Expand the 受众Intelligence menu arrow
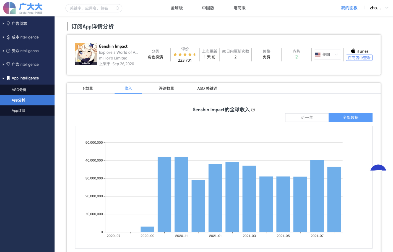393x252 pixels. [x=3, y=51]
